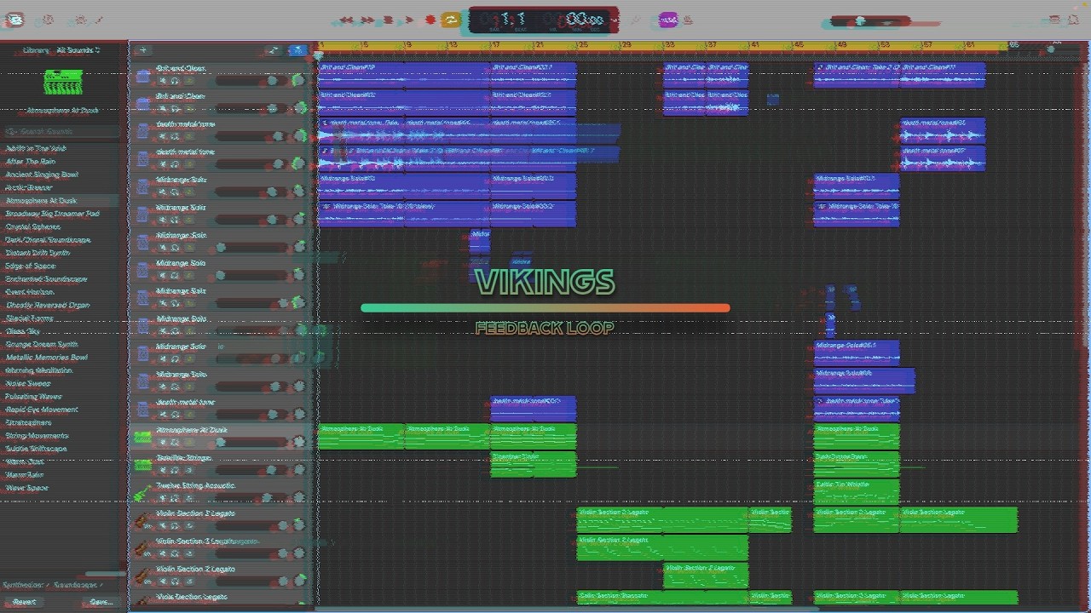
Task: Click the Atmosphere At Dusk track keyboard icon
Action: tap(142, 437)
